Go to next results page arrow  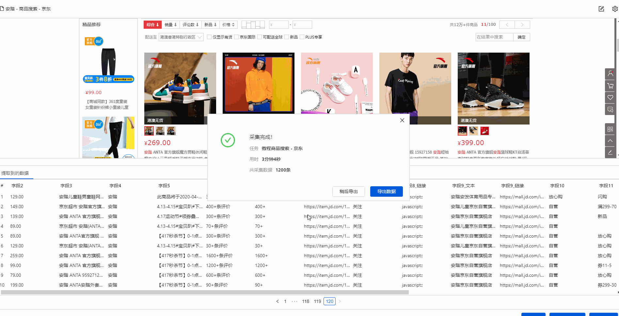[522, 25]
